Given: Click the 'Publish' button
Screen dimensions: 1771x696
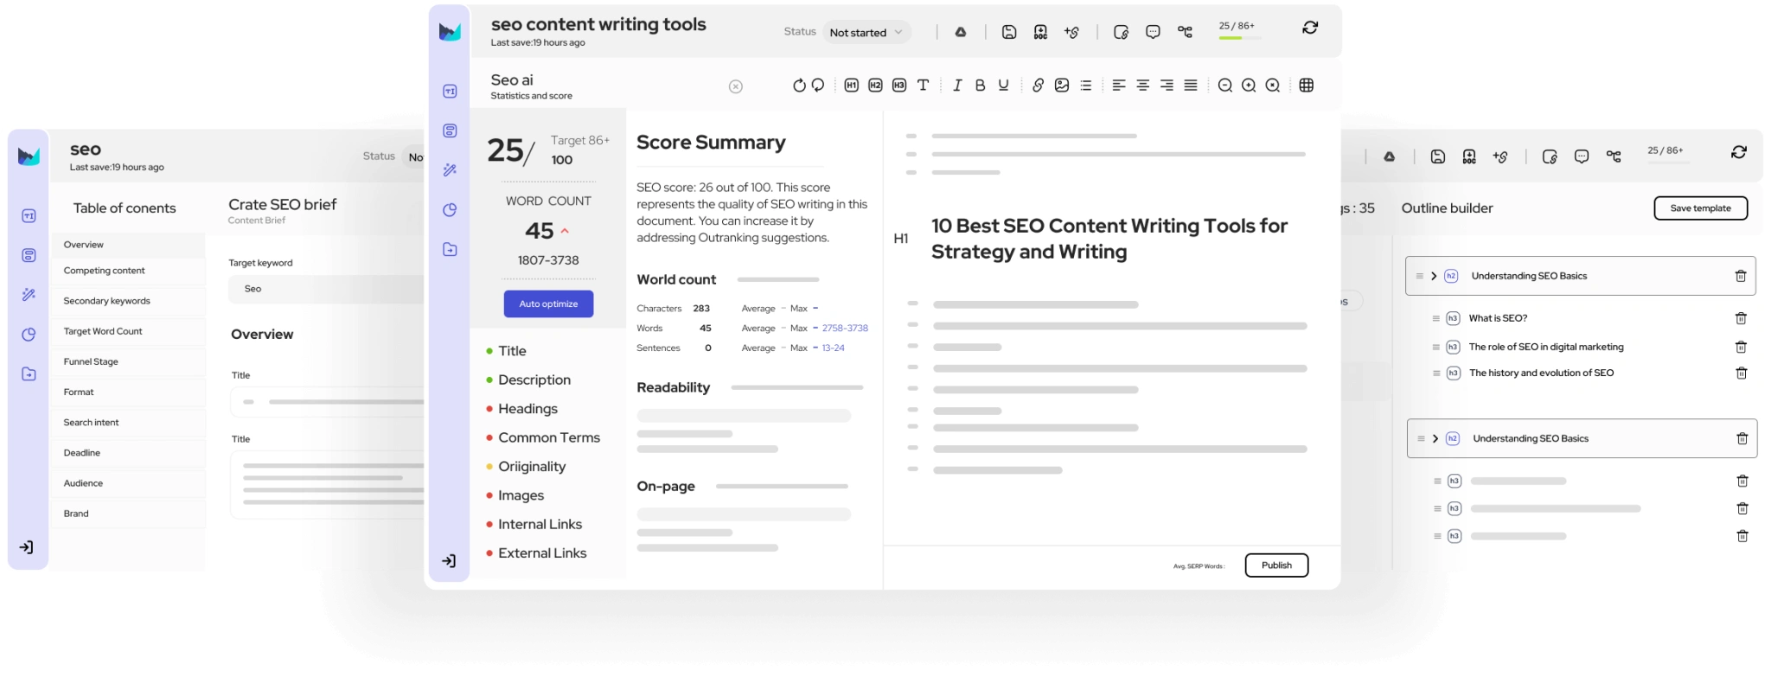Looking at the screenshot, I should (x=1276, y=565).
